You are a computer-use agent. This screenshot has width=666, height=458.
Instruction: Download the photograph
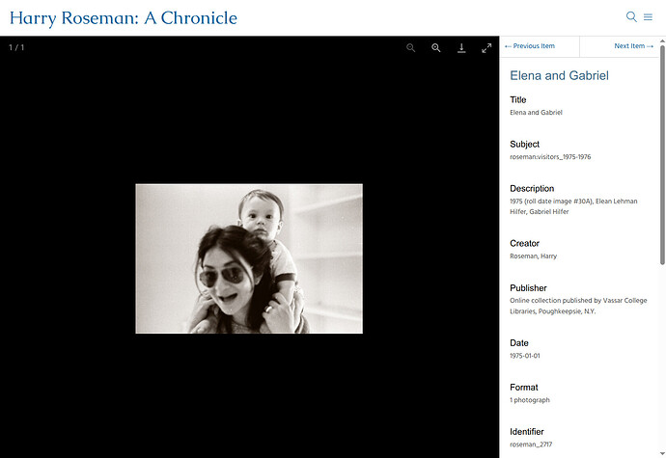tap(461, 48)
